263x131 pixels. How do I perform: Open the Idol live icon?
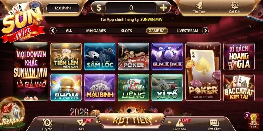tap(82, 123)
